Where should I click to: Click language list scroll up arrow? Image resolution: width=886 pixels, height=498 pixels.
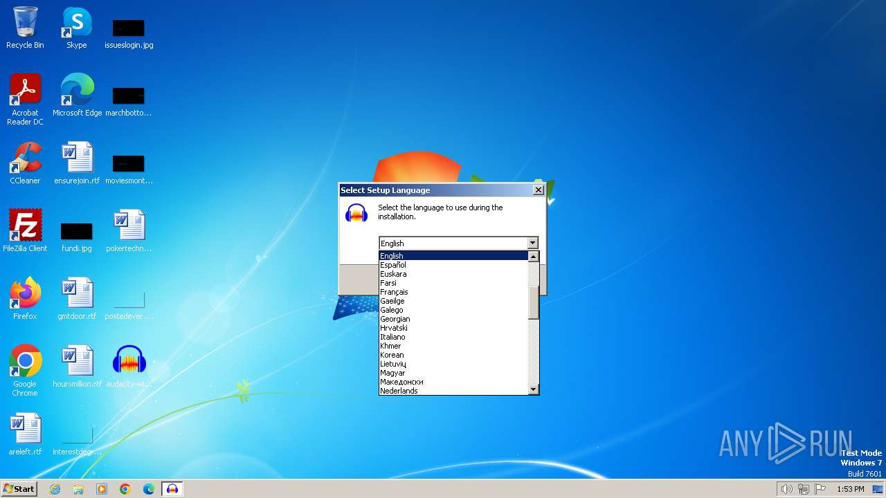click(x=533, y=257)
